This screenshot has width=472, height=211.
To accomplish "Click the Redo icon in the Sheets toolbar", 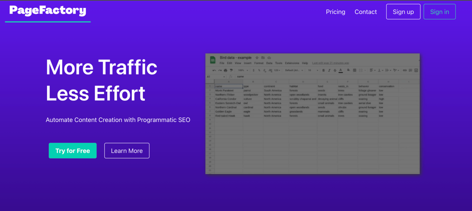I will point(220,70).
